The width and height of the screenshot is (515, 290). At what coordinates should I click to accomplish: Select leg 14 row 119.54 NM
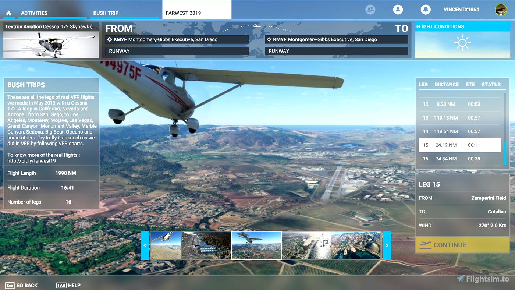click(460, 131)
